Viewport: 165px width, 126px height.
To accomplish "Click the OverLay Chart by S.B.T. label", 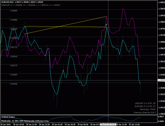I will point(145,113).
